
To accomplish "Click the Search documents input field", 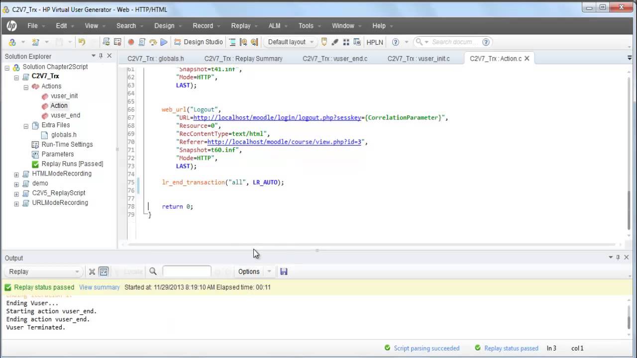I will [x=455, y=42].
